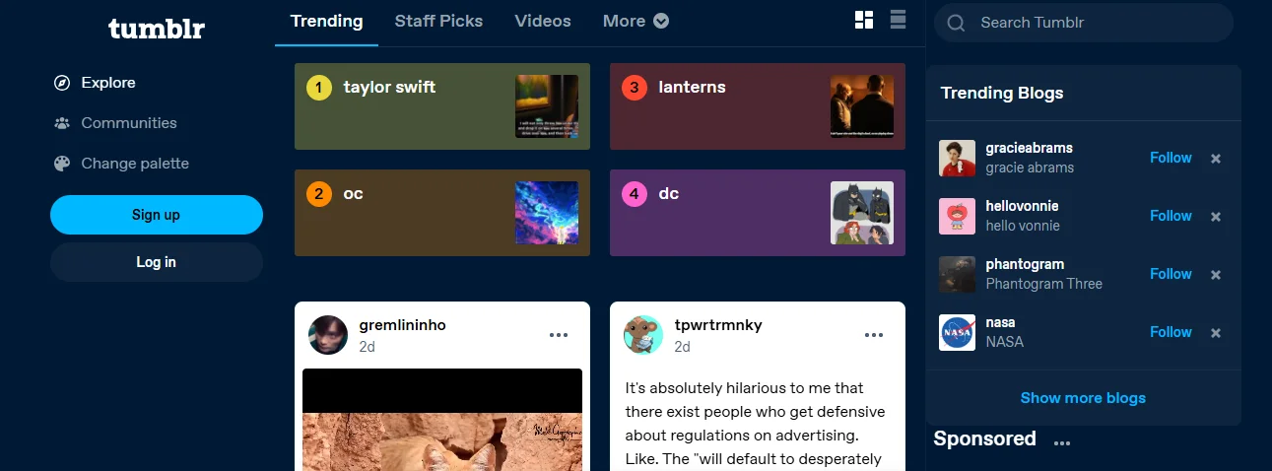Select the Trending tab
The height and width of the screenshot is (471, 1272).
(326, 21)
